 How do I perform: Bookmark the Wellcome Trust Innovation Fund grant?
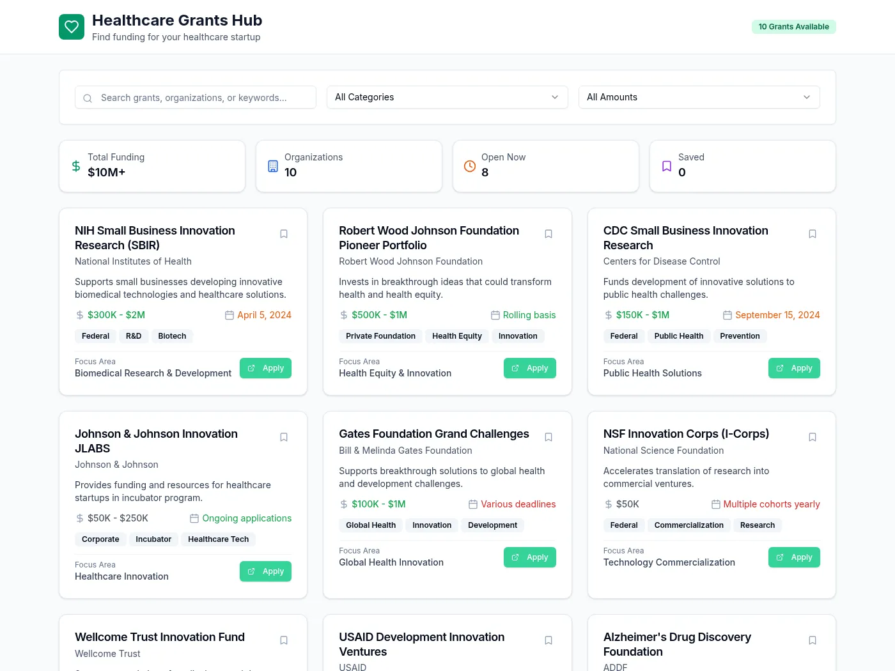284,640
